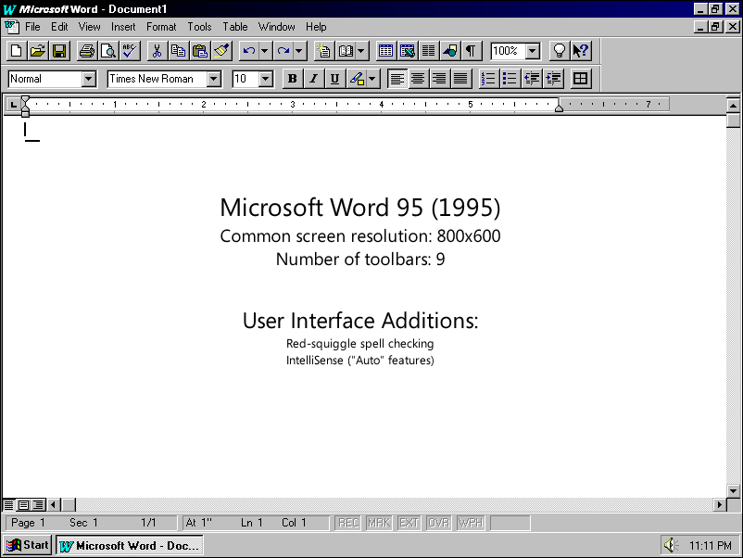Change layout to columns
Image resolution: width=743 pixels, height=558 pixels.
tap(430, 51)
